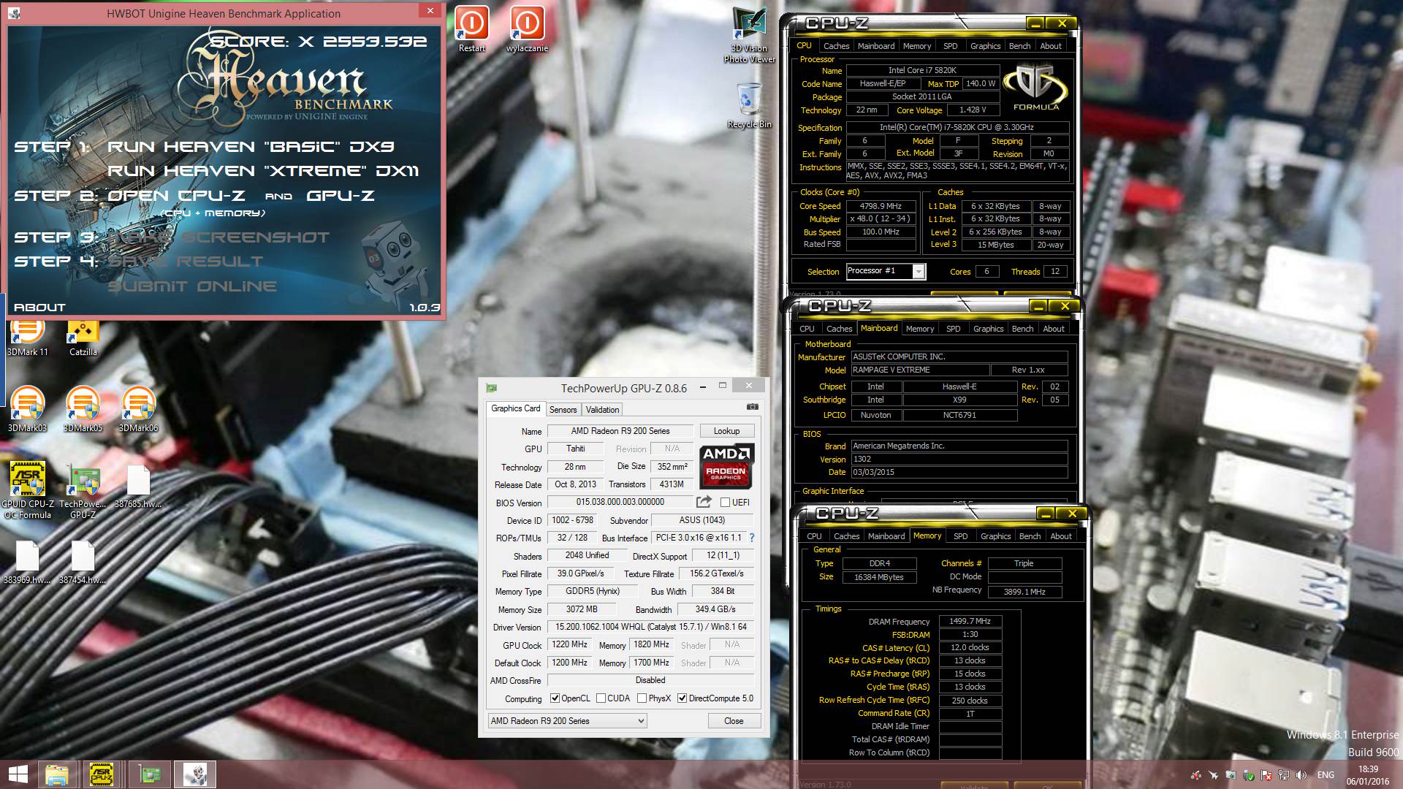
Task: Click the Close button in GPU-Z
Action: (x=734, y=721)
